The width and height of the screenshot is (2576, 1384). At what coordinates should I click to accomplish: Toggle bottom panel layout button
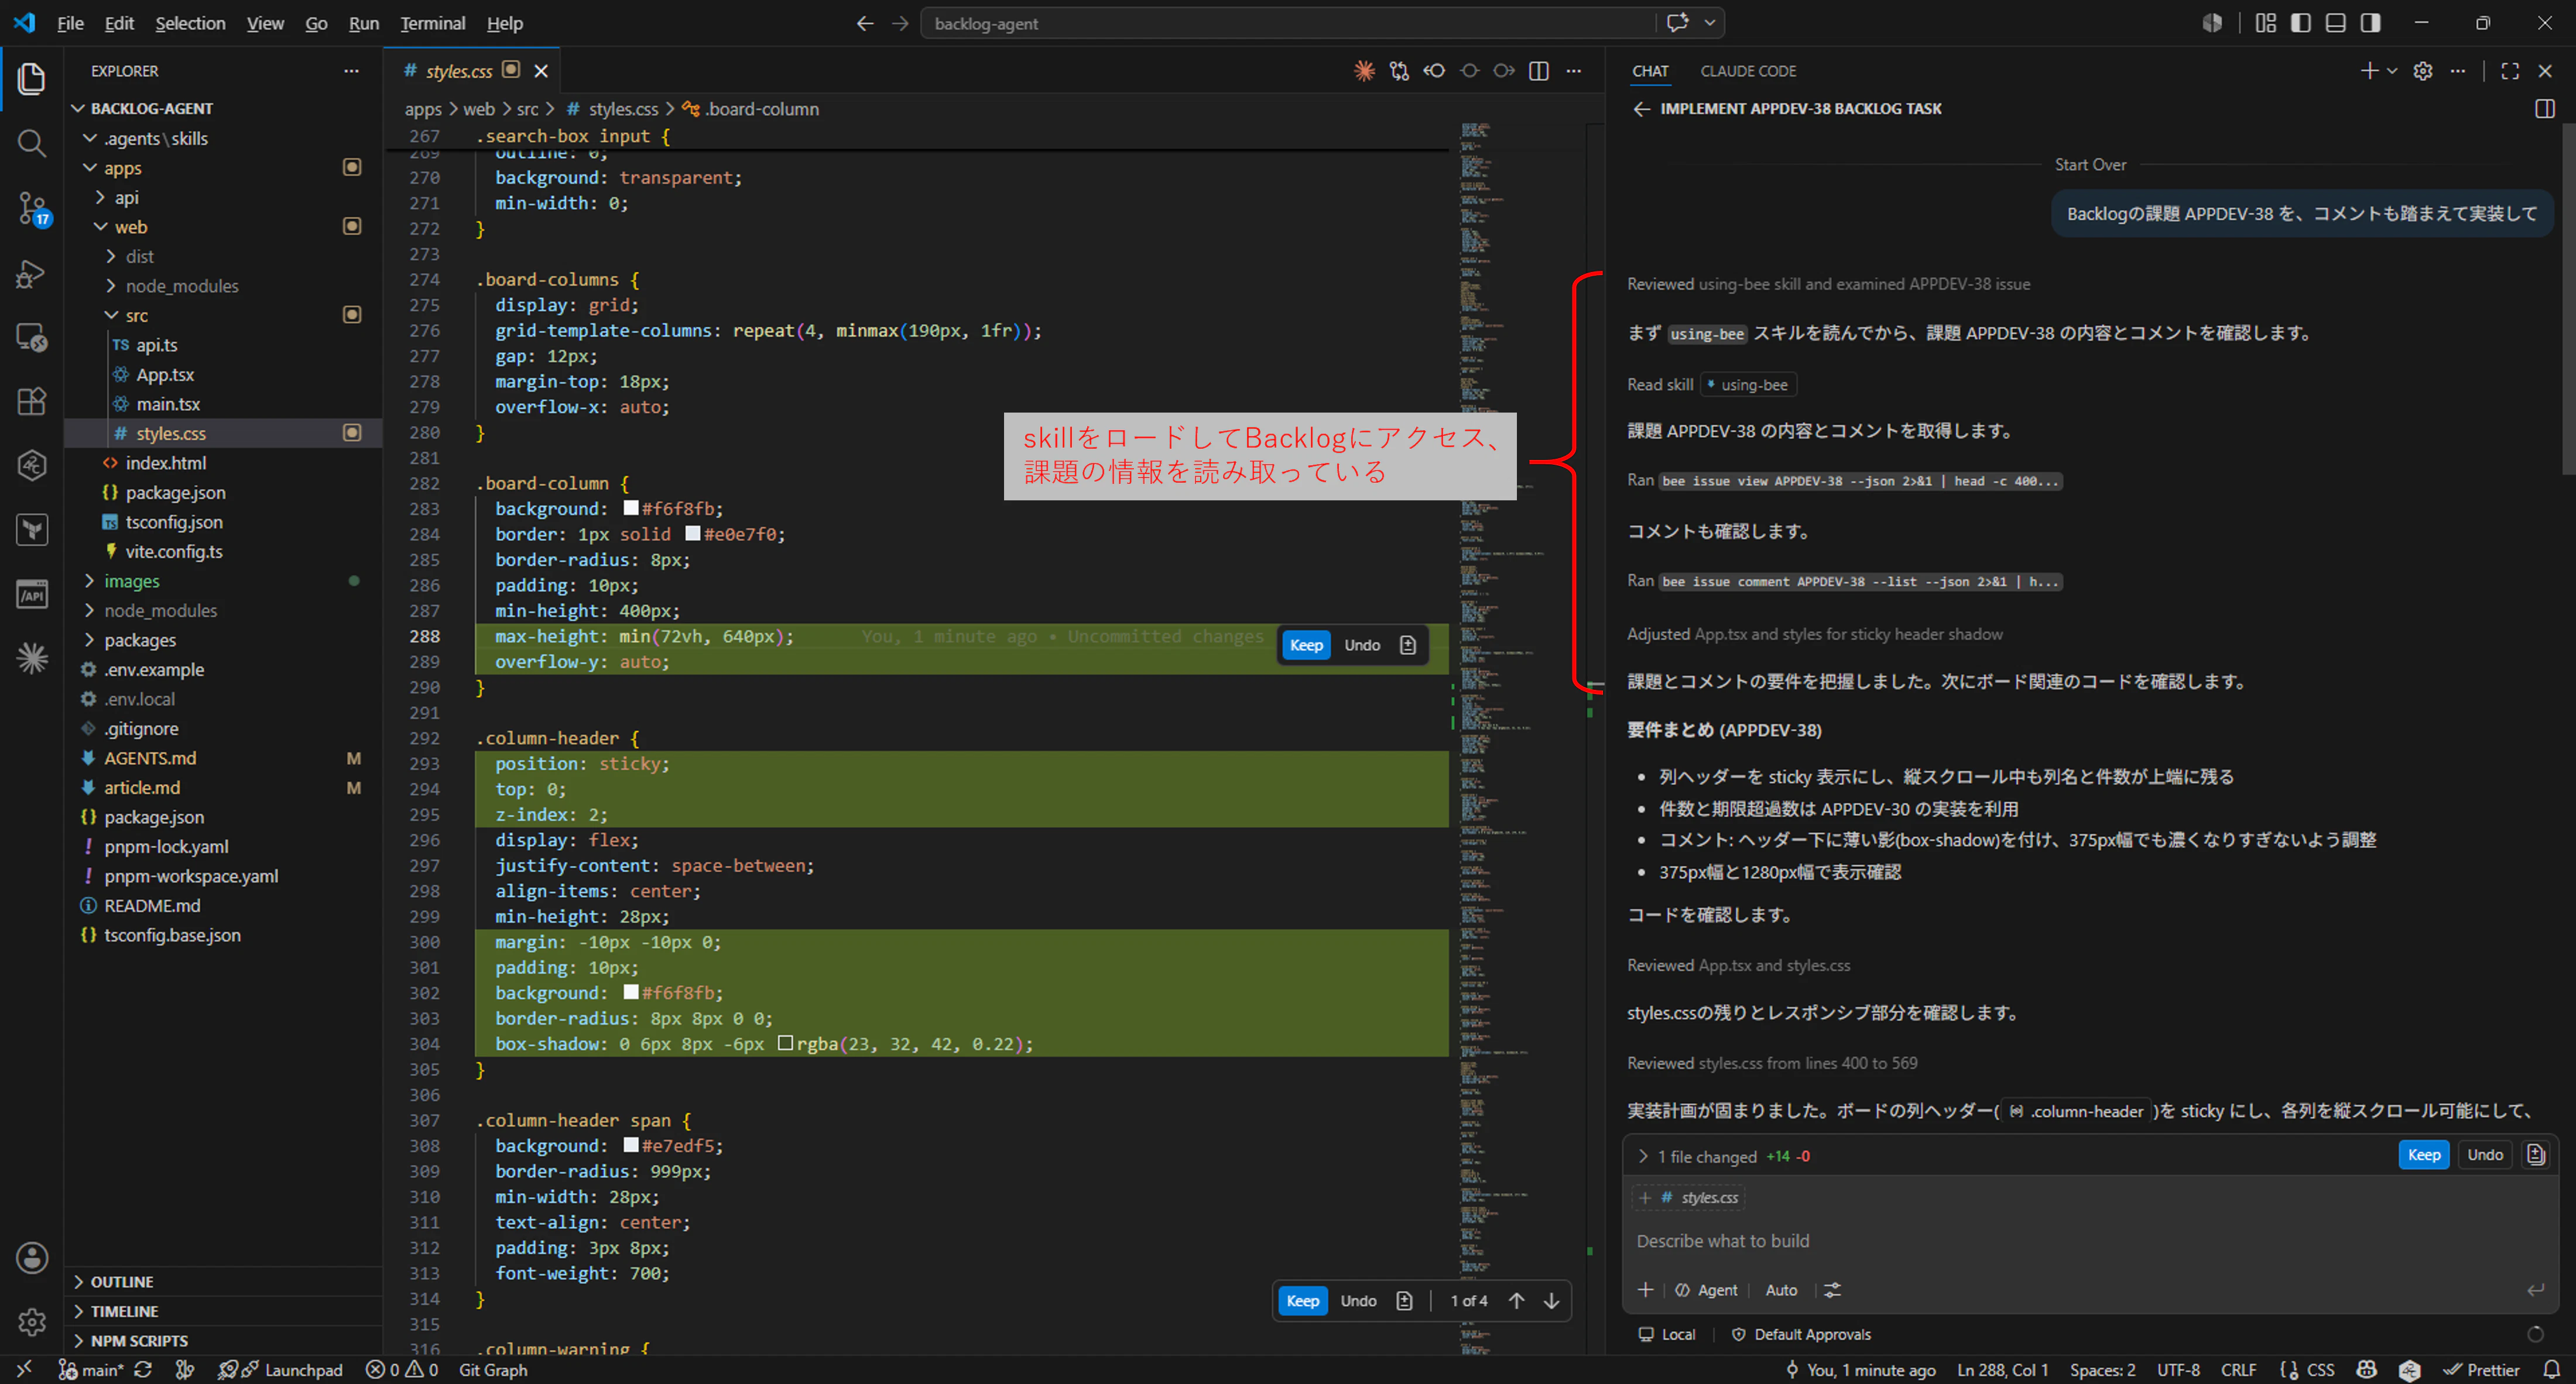[2336, 23]
